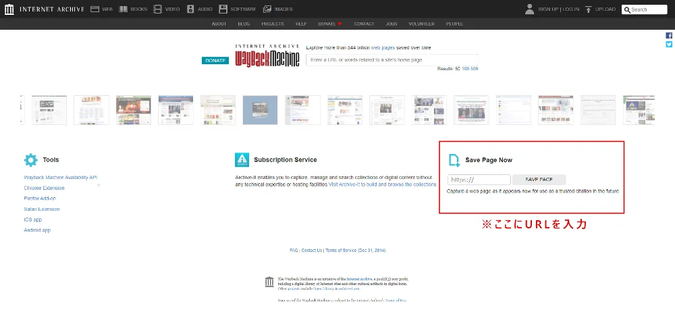Open the Web section icon
The height and width of the screenshot is (329, 675).
94,9
